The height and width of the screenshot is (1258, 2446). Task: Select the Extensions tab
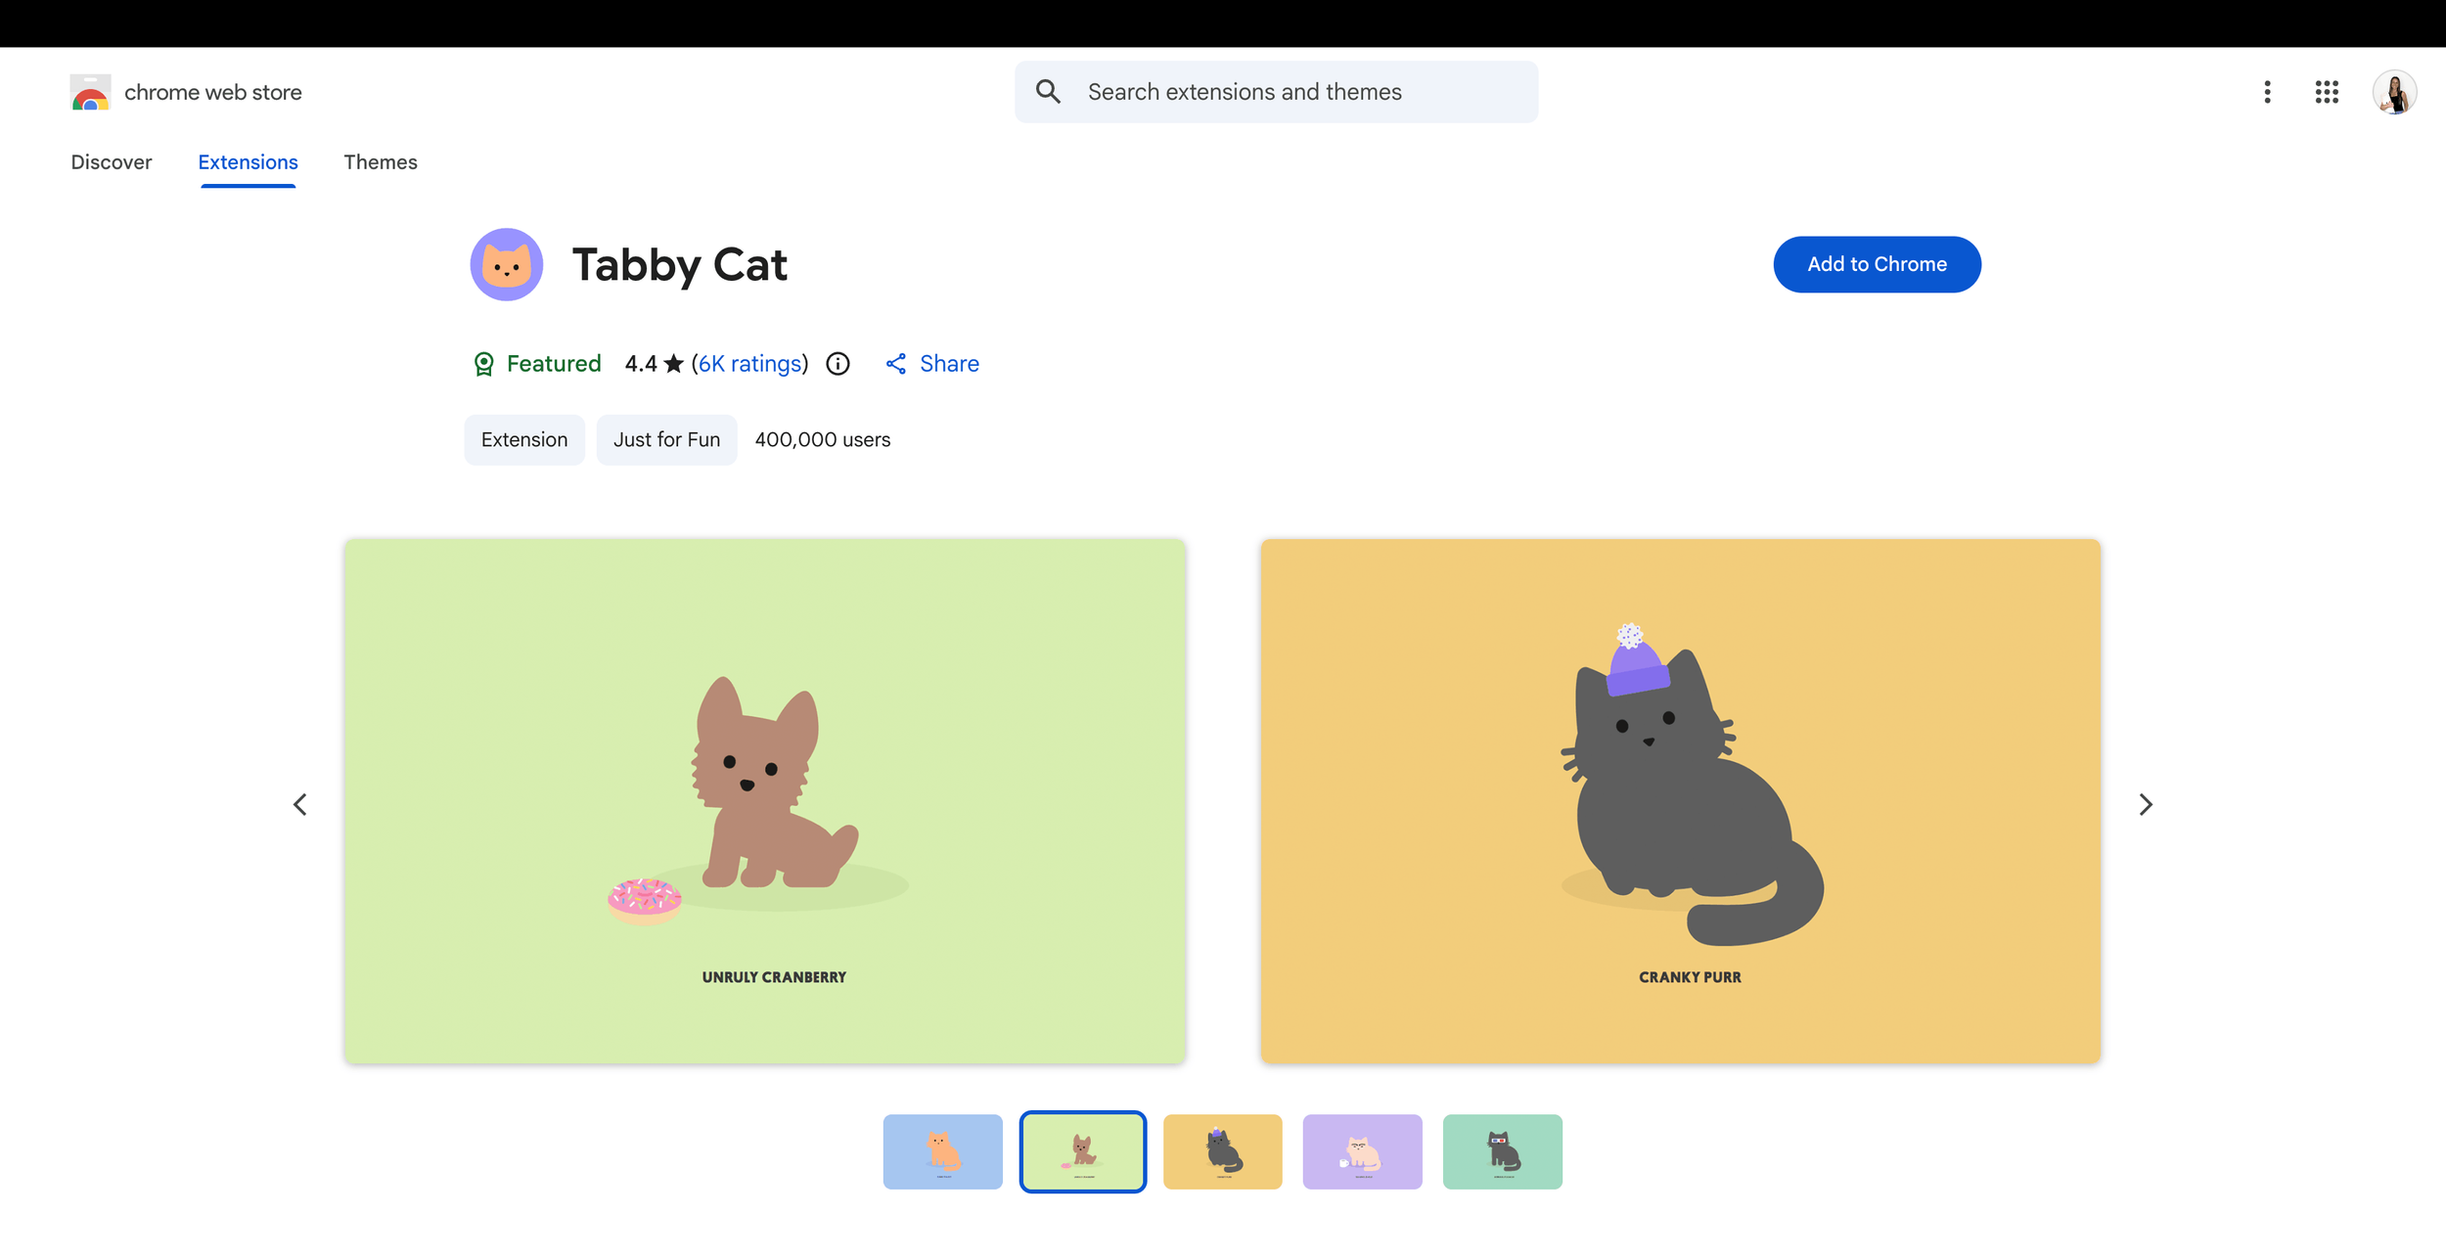point(248,162)
